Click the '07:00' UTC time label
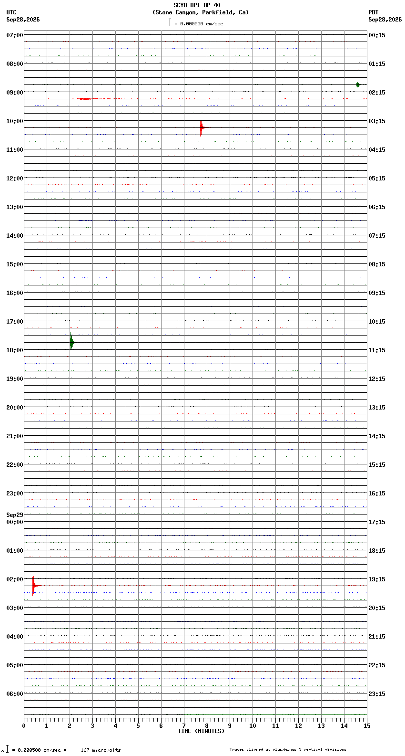Screen dimensions: 405x756 pyautogui.click(x=15, y=35)
